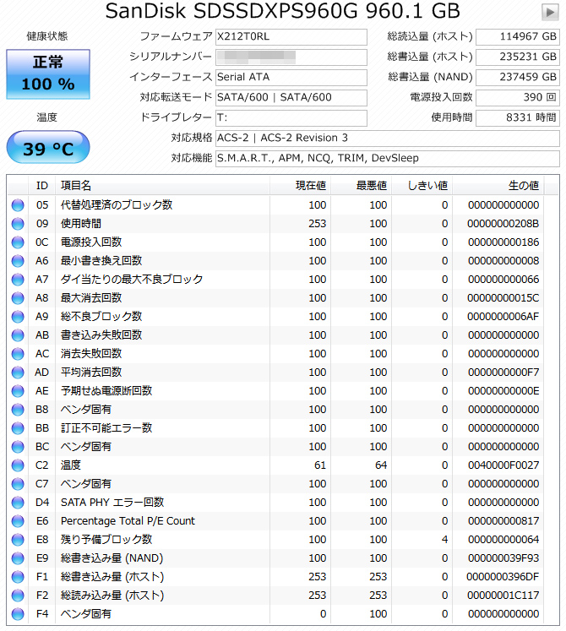Click the 最悪値 column header

coord(361,186)
